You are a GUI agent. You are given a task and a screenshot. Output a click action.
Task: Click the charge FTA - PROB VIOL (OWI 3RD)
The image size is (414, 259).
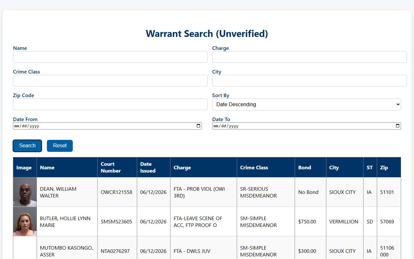[199, 192]
